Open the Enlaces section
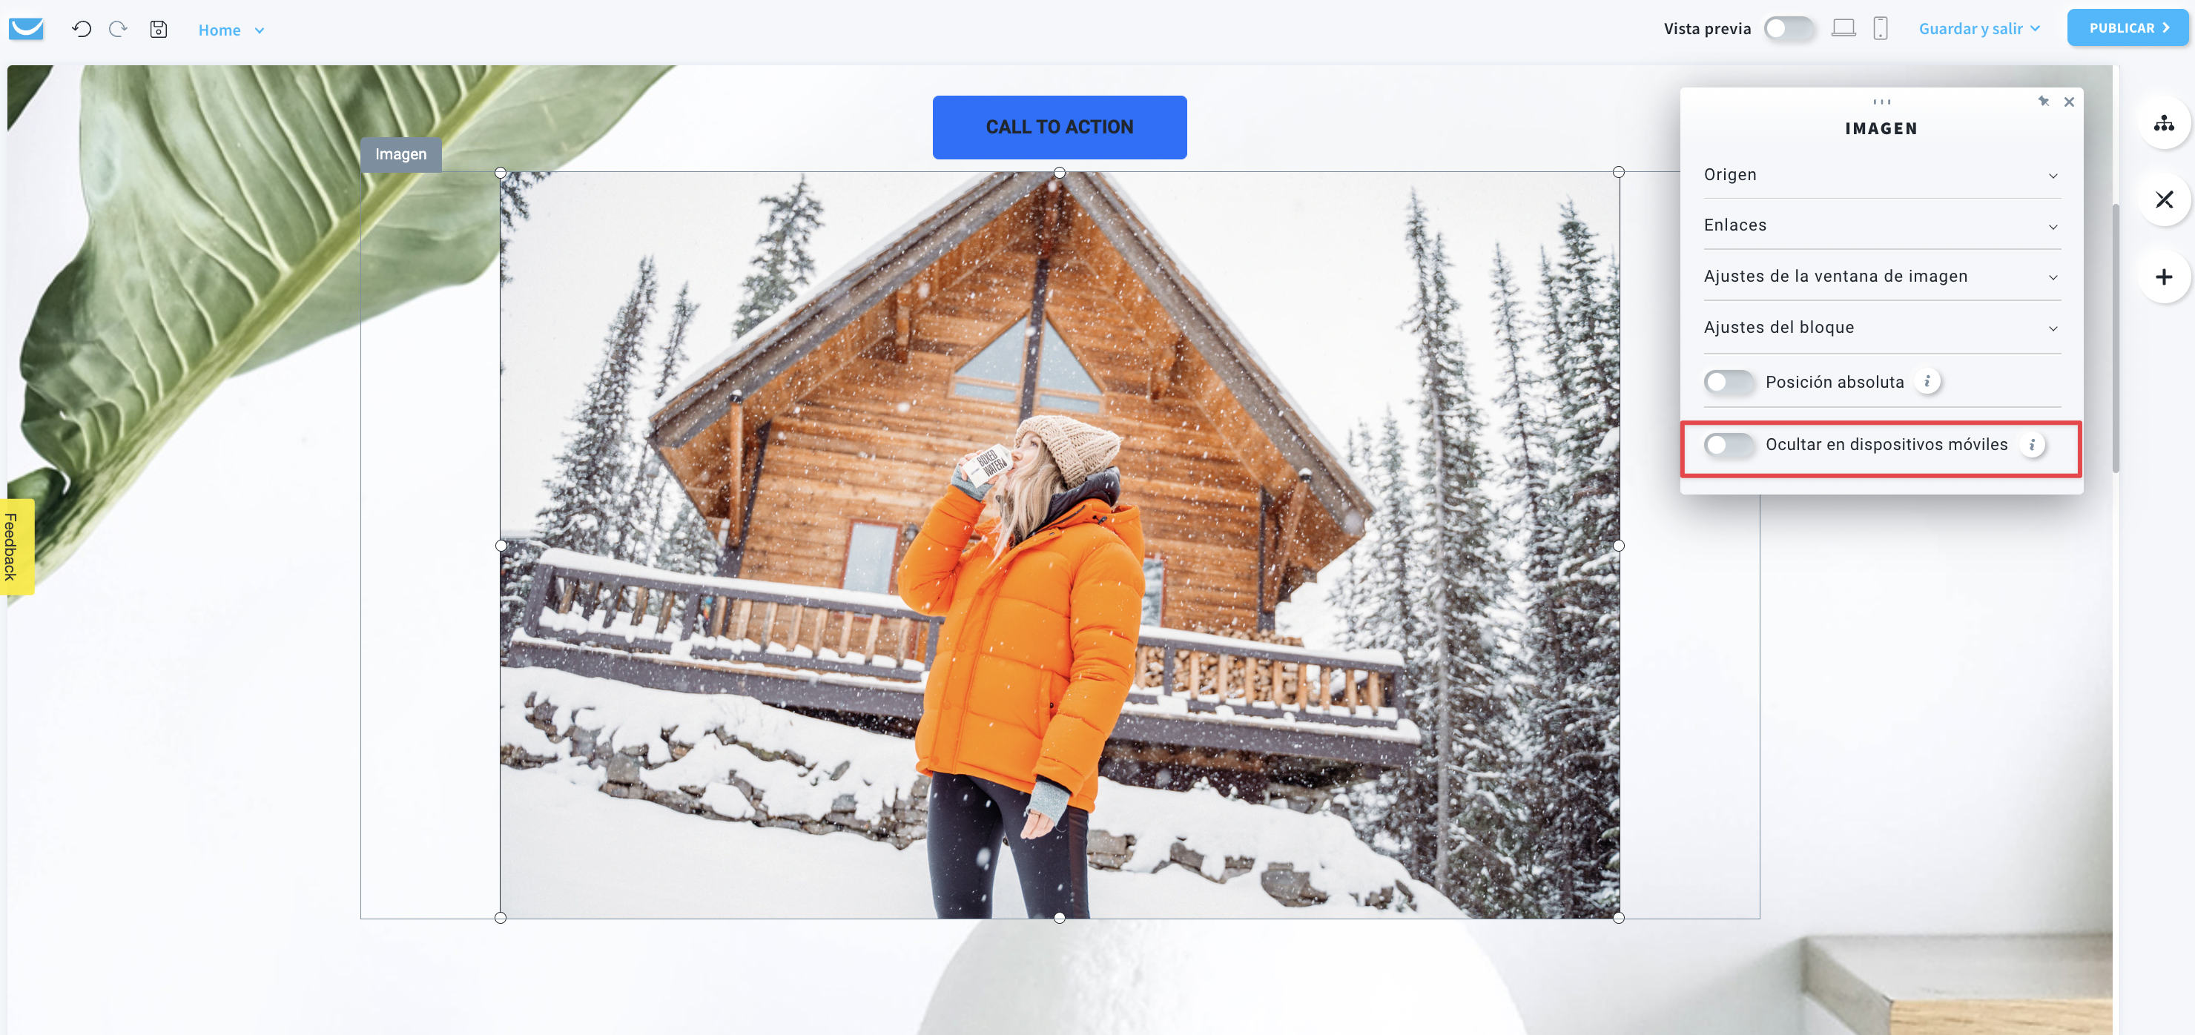The width and height of the screenshot is (2195, 1035). [x=1881, y=225]
